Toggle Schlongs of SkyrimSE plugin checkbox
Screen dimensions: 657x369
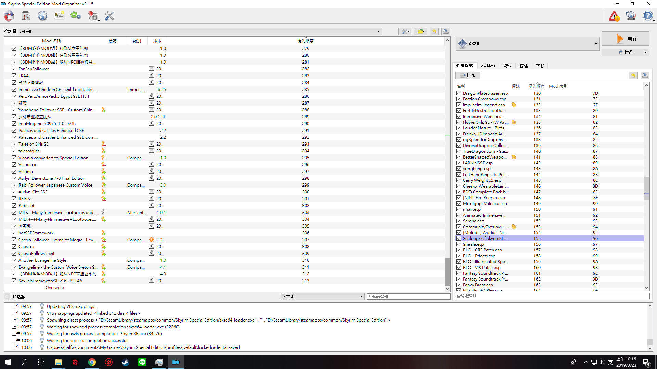[459, 238]
